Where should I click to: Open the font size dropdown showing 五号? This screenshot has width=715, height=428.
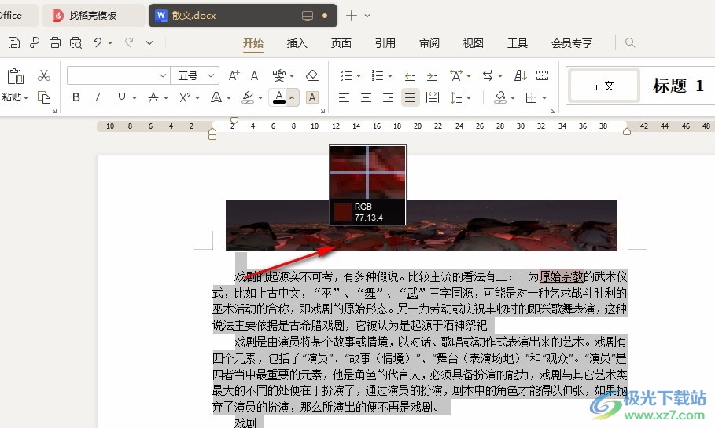(x=197, y=75)
